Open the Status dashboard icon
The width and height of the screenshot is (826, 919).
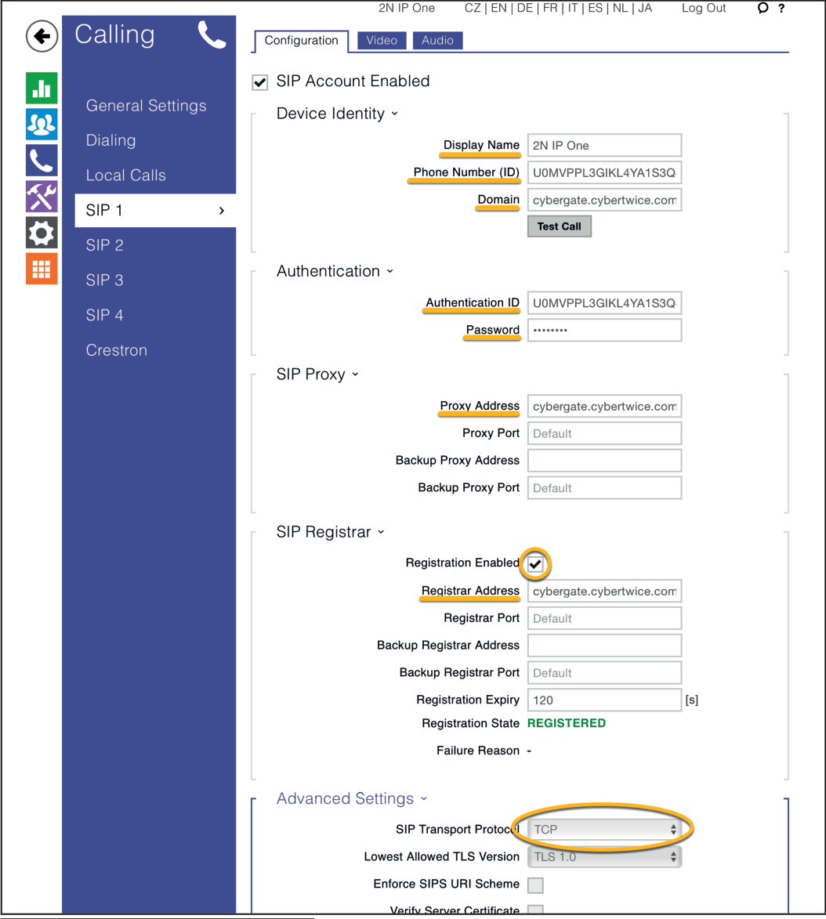point(42,88)
